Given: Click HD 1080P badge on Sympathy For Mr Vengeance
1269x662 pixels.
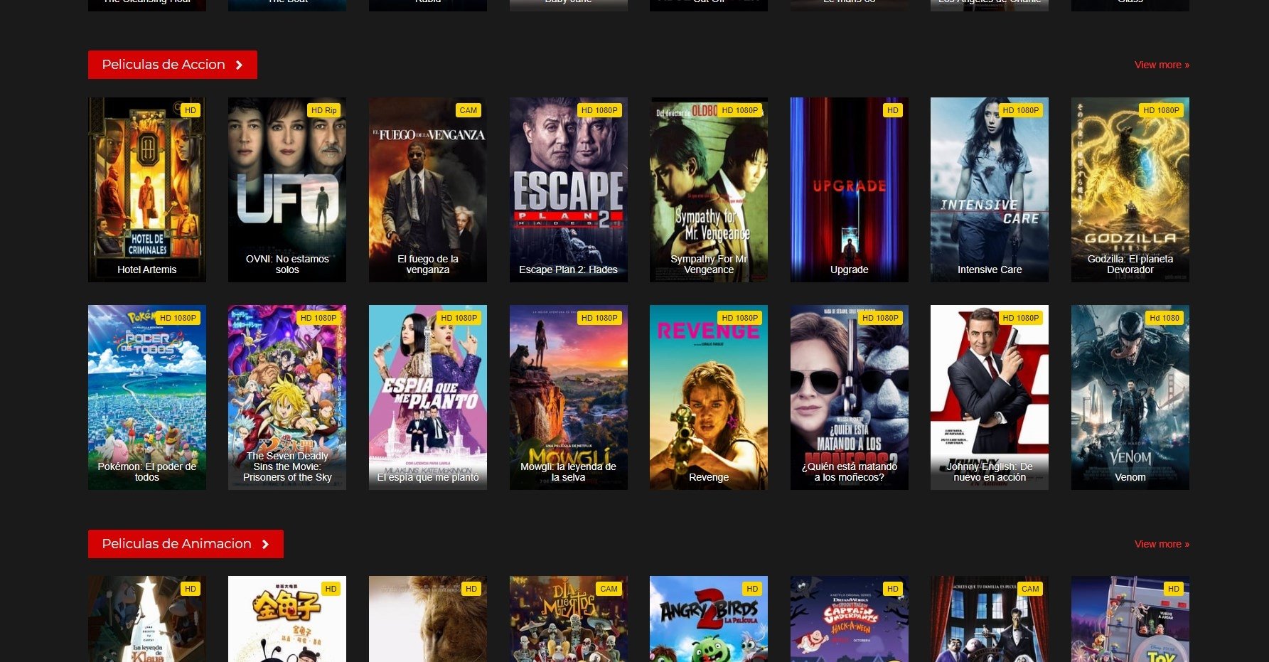Looking at the screenshot, I should pos(740,110).
